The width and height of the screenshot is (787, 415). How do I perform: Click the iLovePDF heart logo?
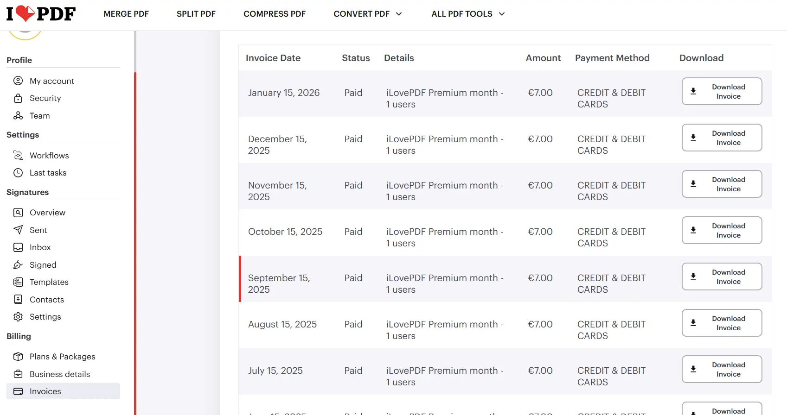point(41,14)
